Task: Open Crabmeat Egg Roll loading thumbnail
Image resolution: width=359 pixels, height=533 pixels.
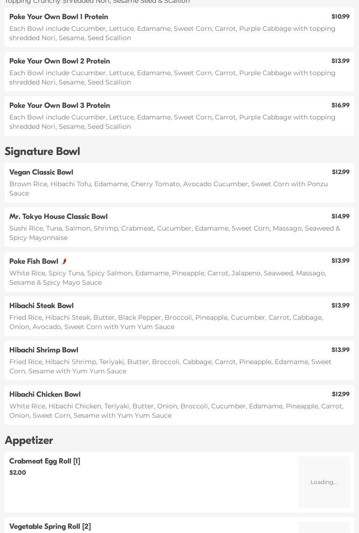Action: click(324, 482)
